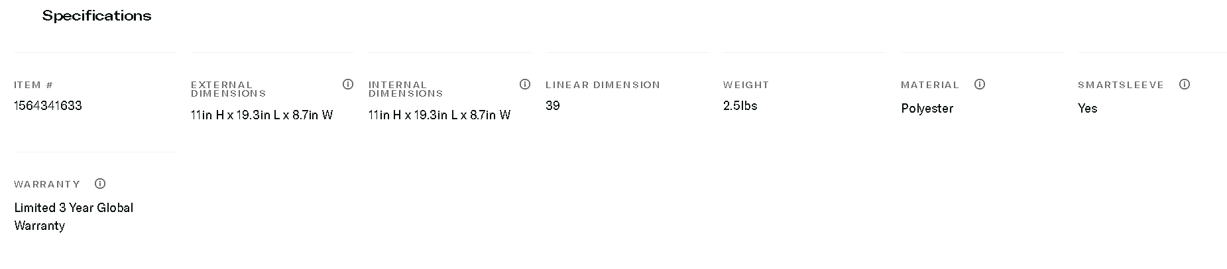The height and width of the screenshot is (269, 1227).
Task: Click the ITEM # label
Action: [33, 85]
